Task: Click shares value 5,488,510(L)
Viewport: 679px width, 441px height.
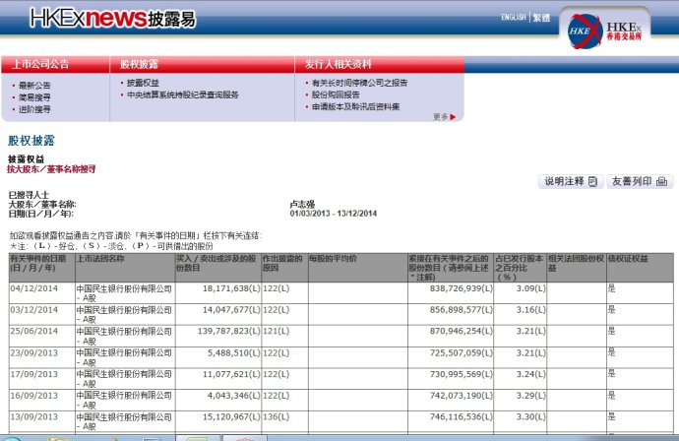Action: pyautogui.click(x=234, y=352)
